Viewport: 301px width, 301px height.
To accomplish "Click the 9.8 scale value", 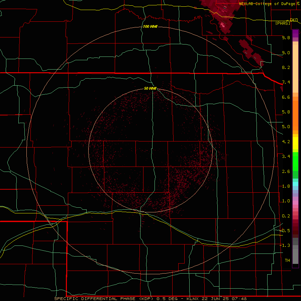I will (x=286, y=37).
